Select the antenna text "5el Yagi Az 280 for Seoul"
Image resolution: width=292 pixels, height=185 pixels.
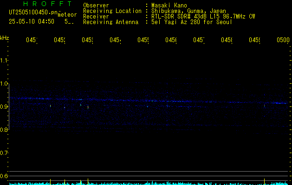(192, 22)
